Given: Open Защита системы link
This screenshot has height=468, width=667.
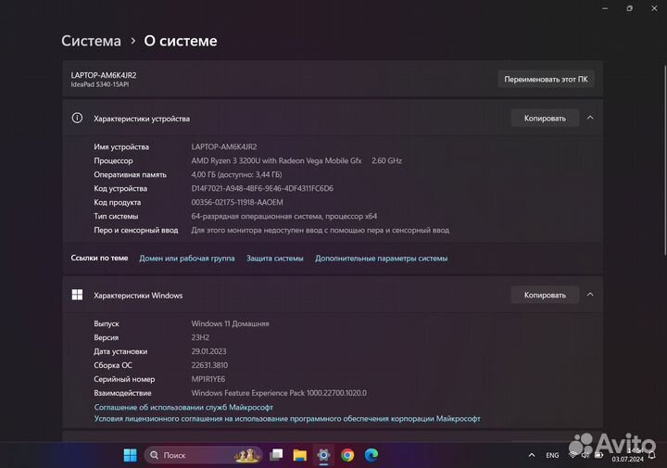Looking at the screenshot, I should tap(275, 259).
